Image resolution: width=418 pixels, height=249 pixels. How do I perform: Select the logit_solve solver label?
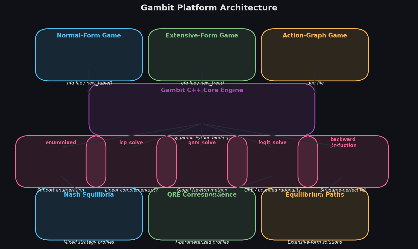coord(272,143)
